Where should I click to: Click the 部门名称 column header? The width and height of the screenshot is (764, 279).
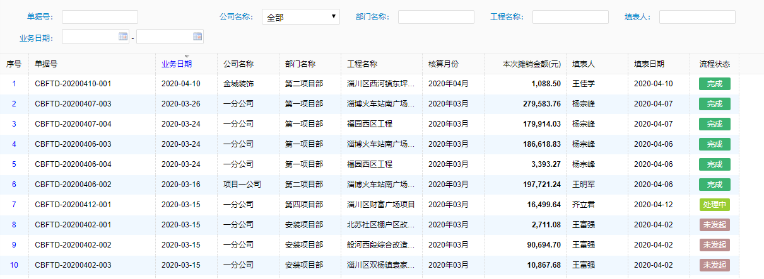[300, 64]
